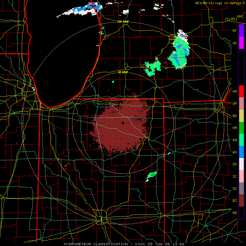
Task: Click the DS white legend swatch
Action: (x=241, y=164)
